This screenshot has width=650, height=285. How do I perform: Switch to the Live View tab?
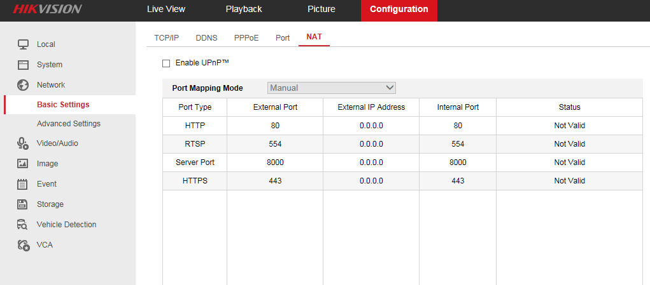click(x=166, y=10)
